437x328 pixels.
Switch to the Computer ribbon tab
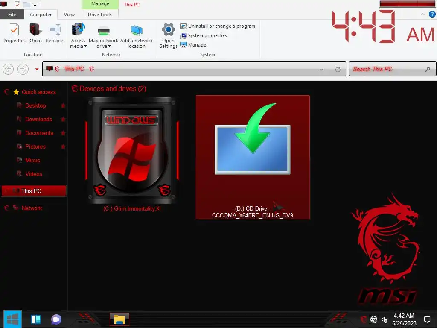click(x=41, y=15)
